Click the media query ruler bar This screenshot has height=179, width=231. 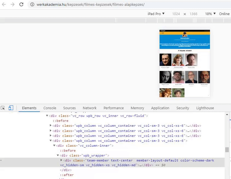click(x=116, y=21)
